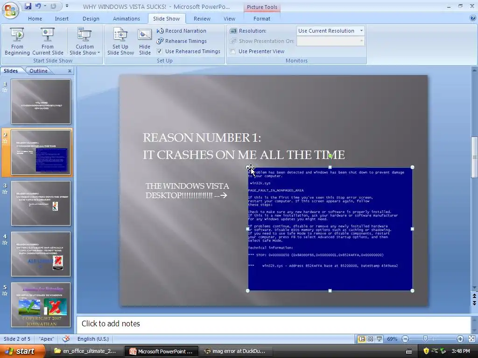The height and width of the screenshot is (358, 478).
Task: Click Rehearse Timings
Action: click(x=182, y=41)
